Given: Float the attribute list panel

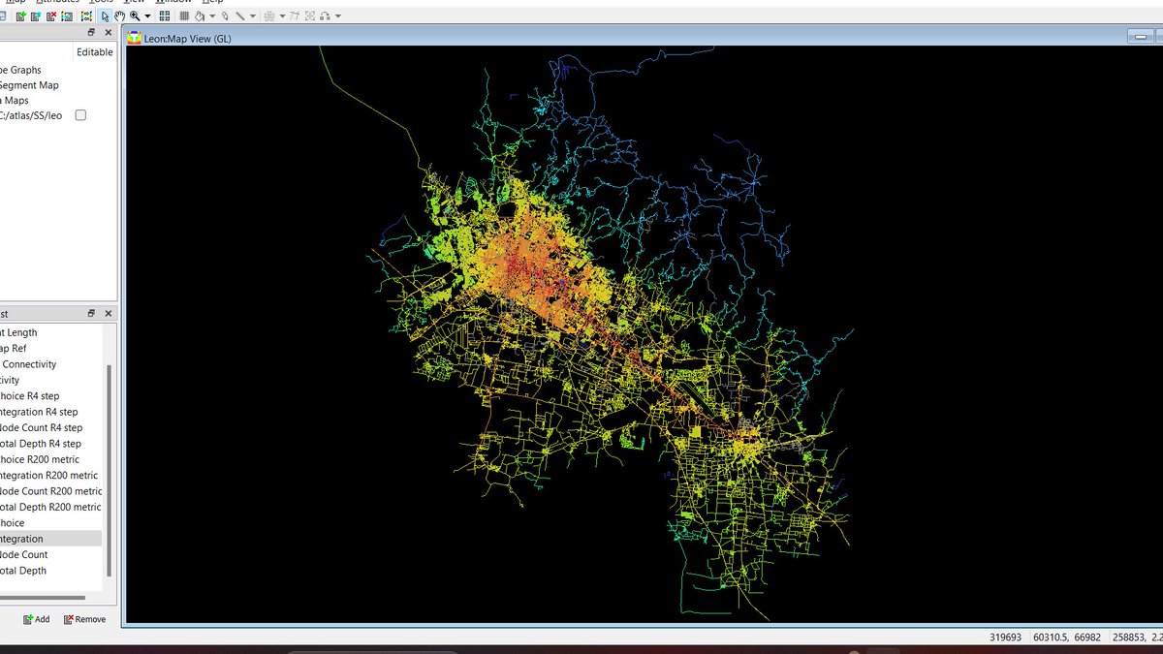Looking at the screenshot, I should 91,313.
